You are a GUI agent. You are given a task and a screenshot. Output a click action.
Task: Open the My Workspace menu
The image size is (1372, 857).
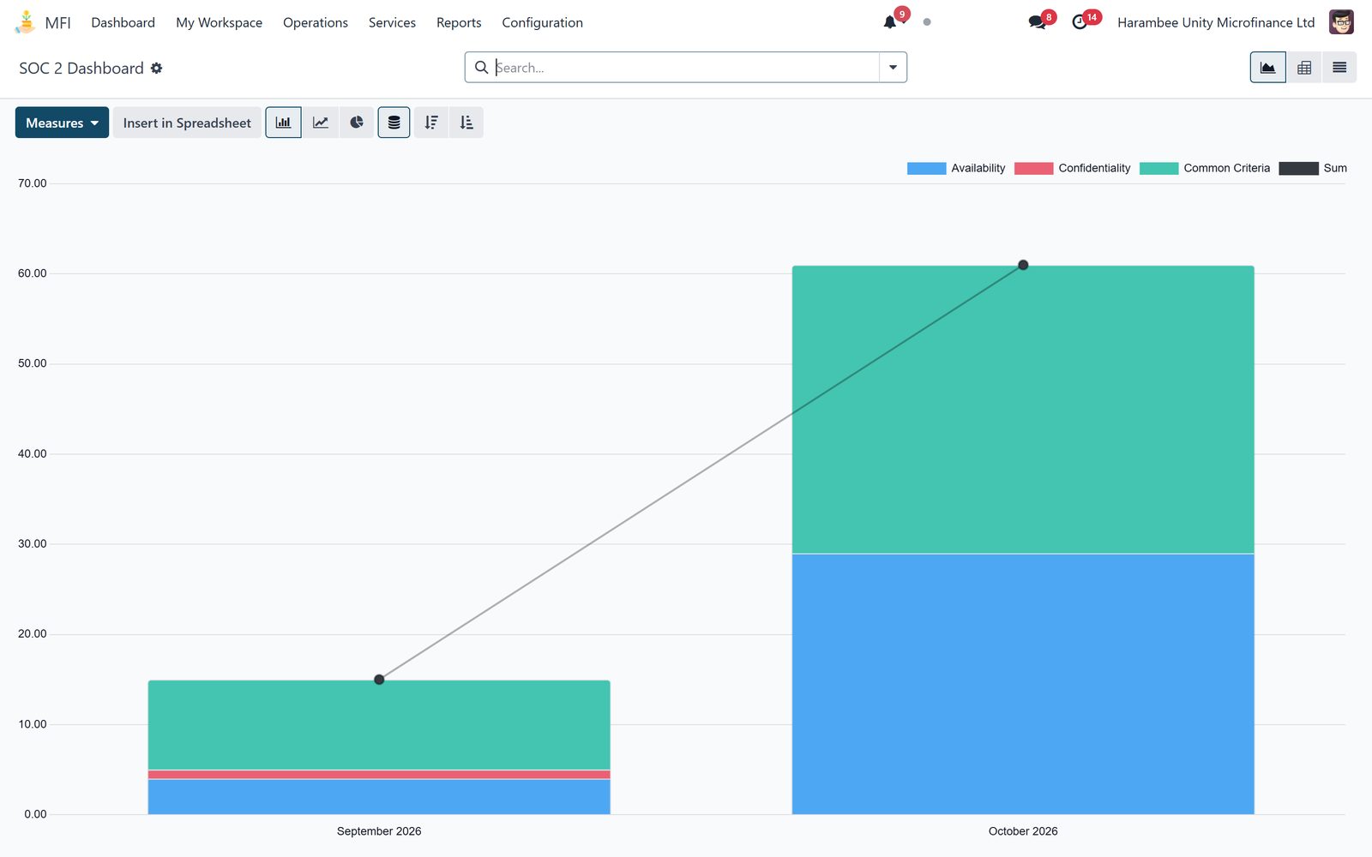point(220,22)
